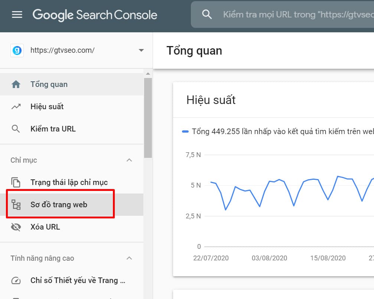
Task: Click the Xóa URL crossed-eye icon
Action: coord(16,227)
